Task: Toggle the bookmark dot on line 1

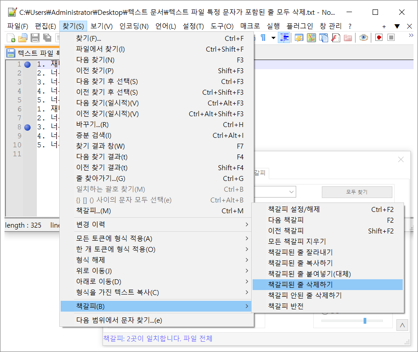Action: point(27,65)
